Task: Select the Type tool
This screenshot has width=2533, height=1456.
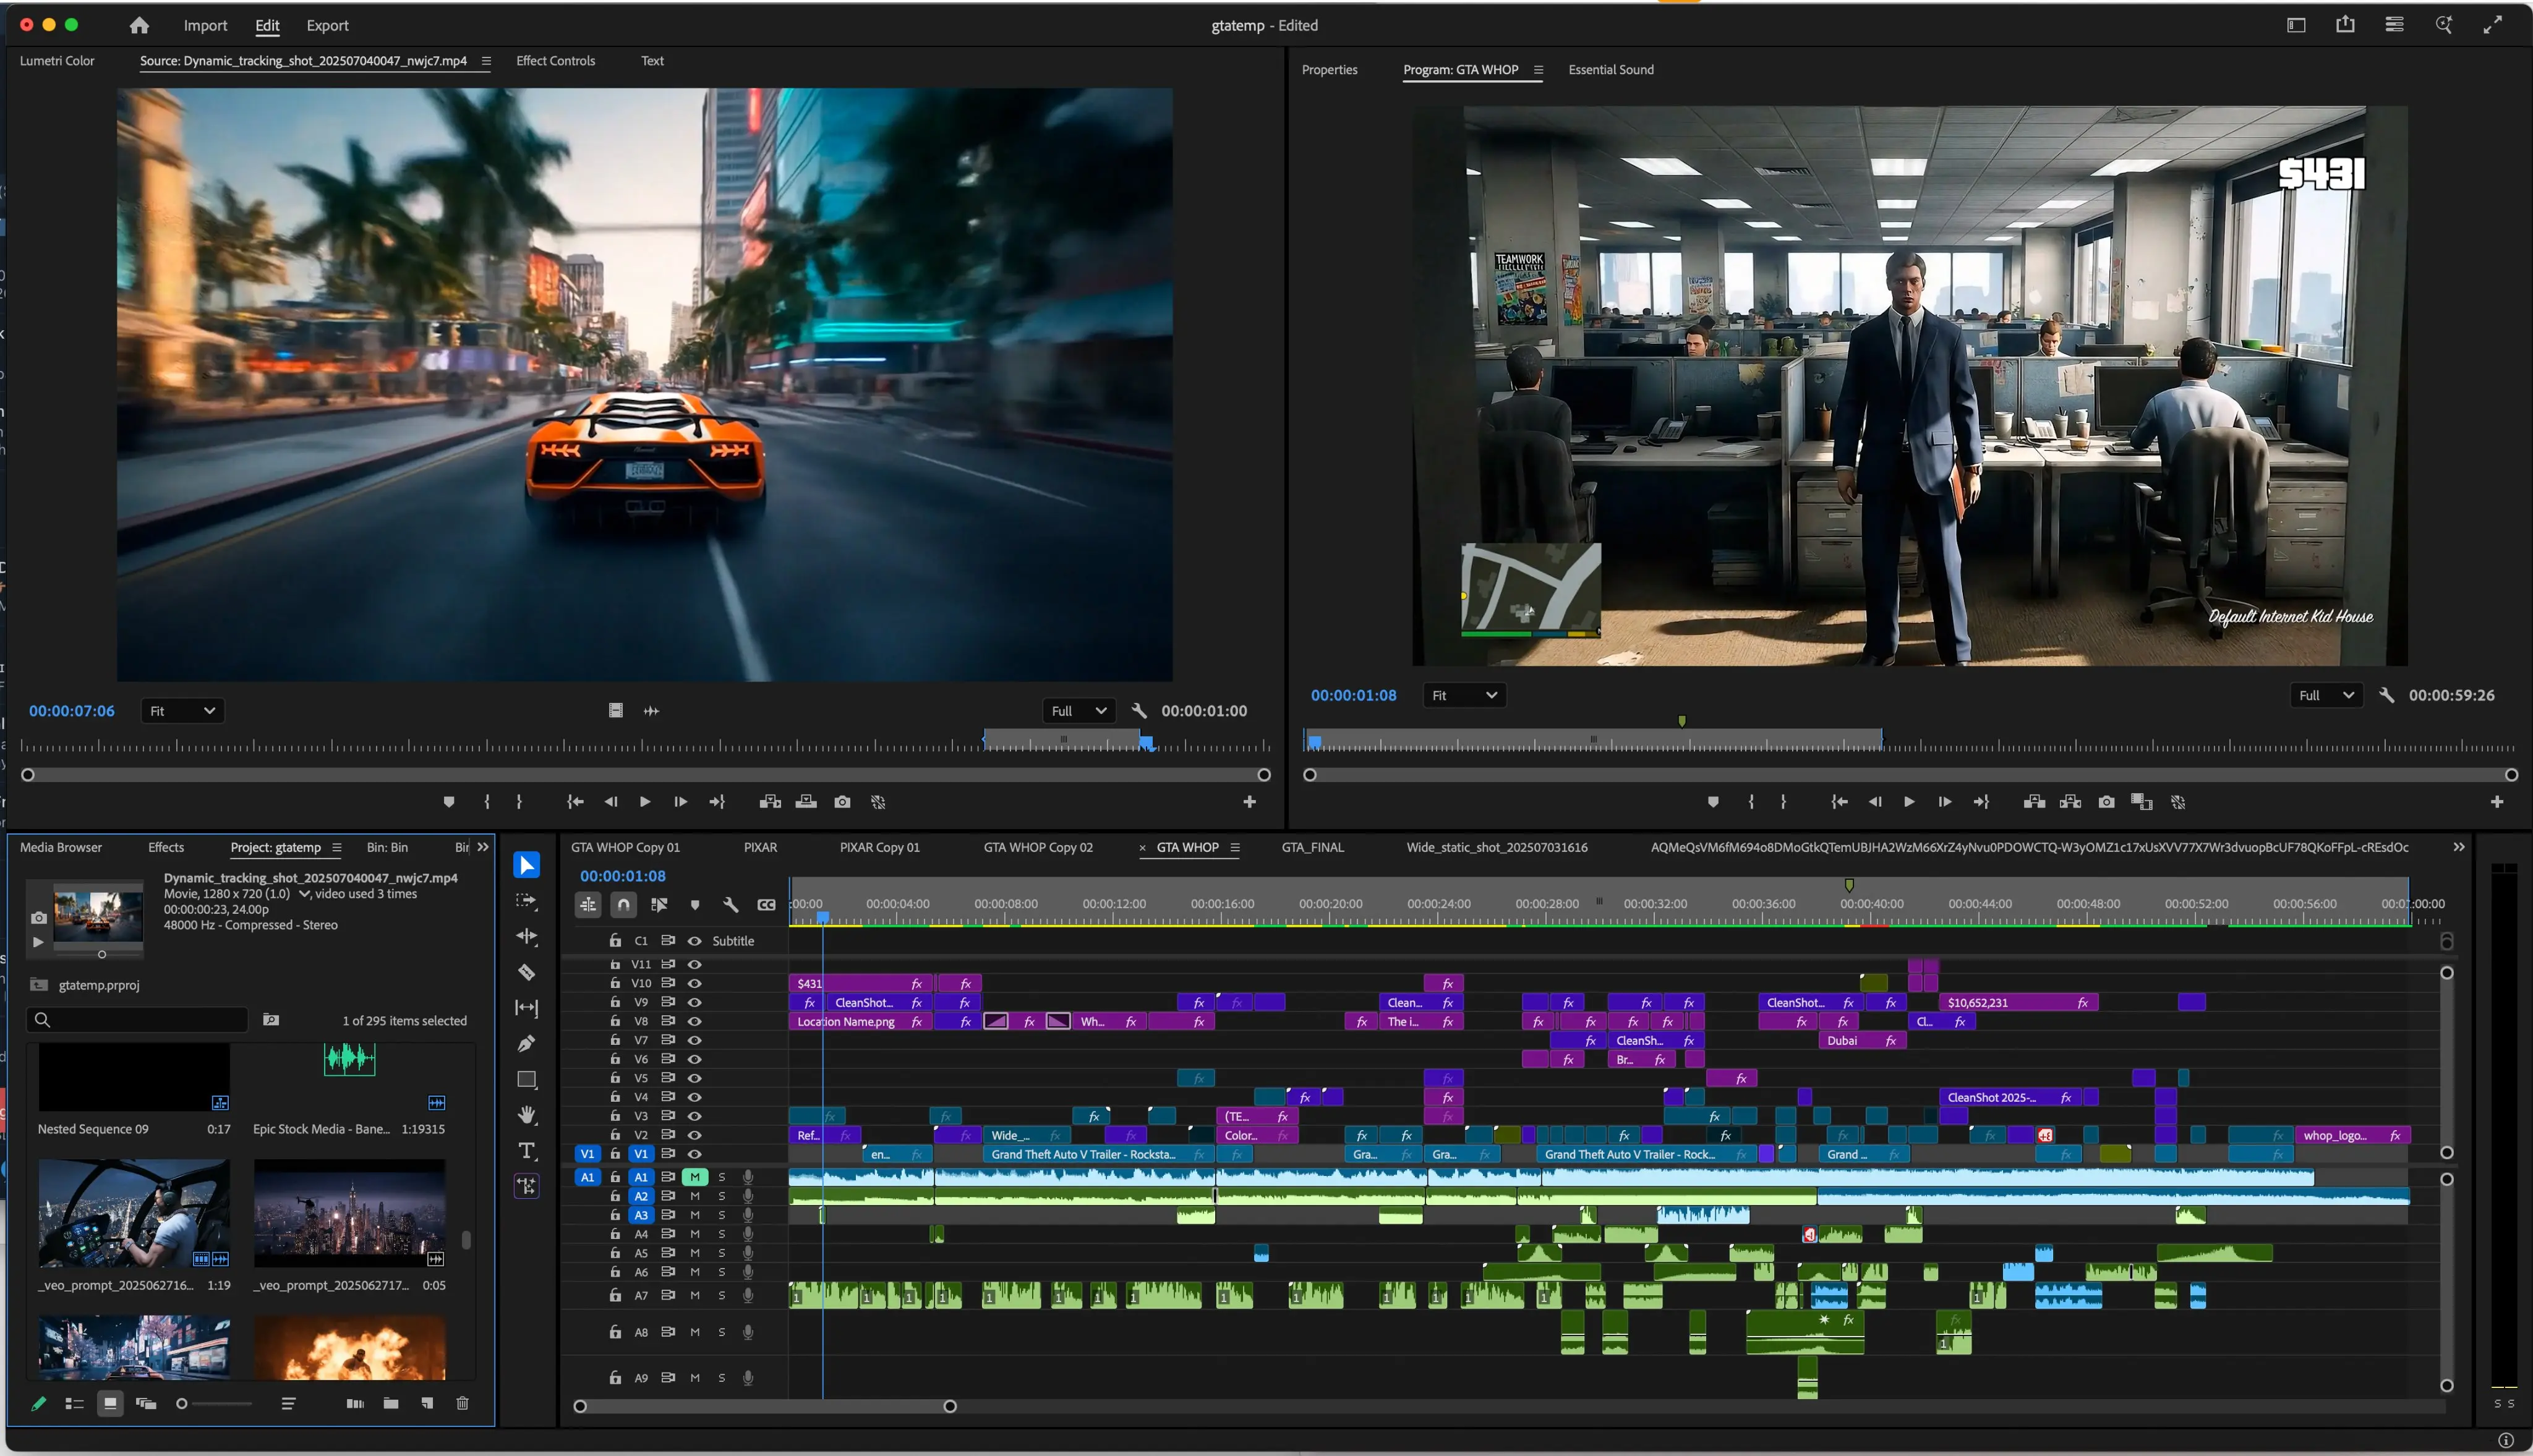Action: tap(526, 1150)
